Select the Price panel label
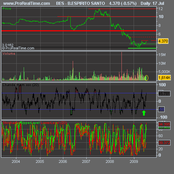The image size is (174, 174). click(7, 9)
